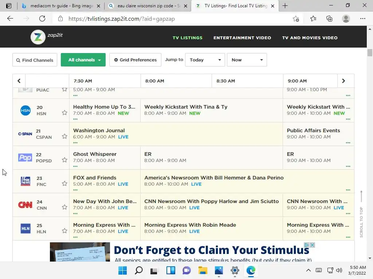The image size is (373, 279).
Task: Open volume control in system tray
Action: tap(339, 270)
